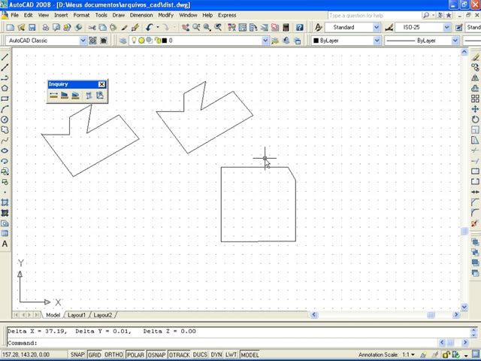
Task: Toggle POLAR tracking in status bar
Action: (x=135, y=354)
